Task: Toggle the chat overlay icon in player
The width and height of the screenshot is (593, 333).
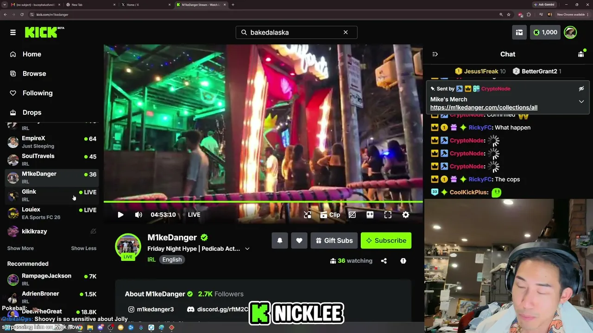Action: click(x=352, y=215)
